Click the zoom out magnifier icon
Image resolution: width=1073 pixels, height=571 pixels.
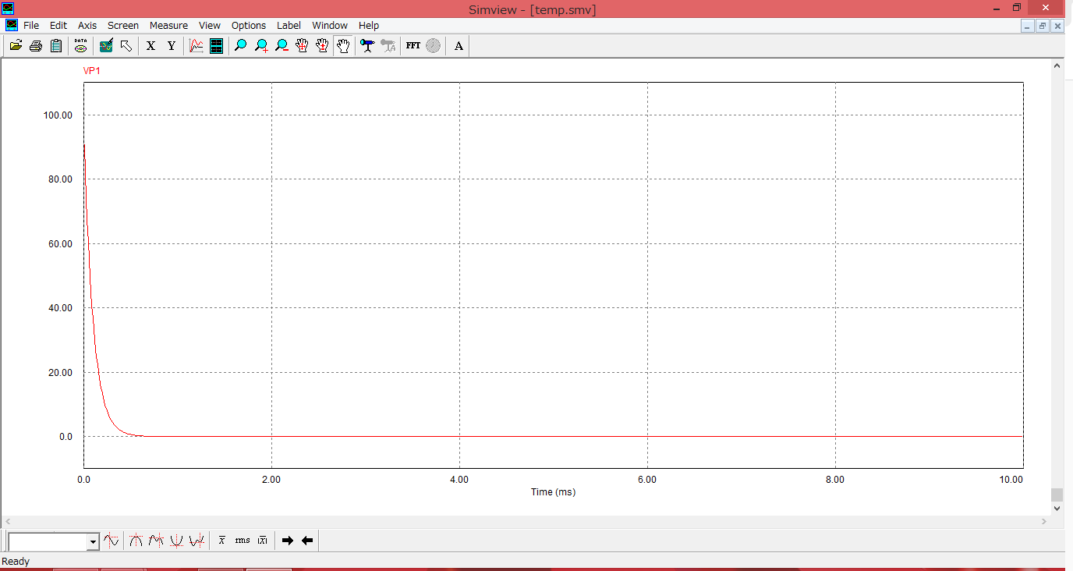(282, 46)
